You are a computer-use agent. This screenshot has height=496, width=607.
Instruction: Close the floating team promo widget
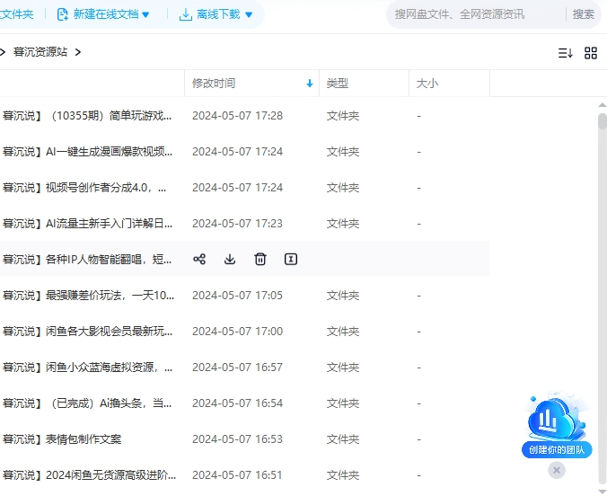tap(557, 470)
